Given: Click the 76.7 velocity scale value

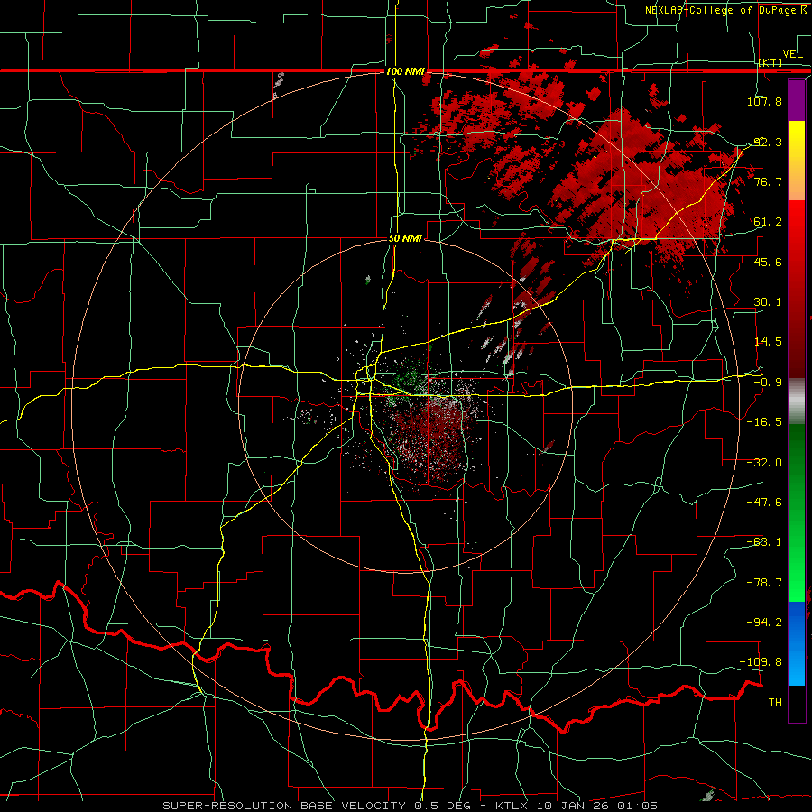Looking at the screenshot, I should coord(767,181).
